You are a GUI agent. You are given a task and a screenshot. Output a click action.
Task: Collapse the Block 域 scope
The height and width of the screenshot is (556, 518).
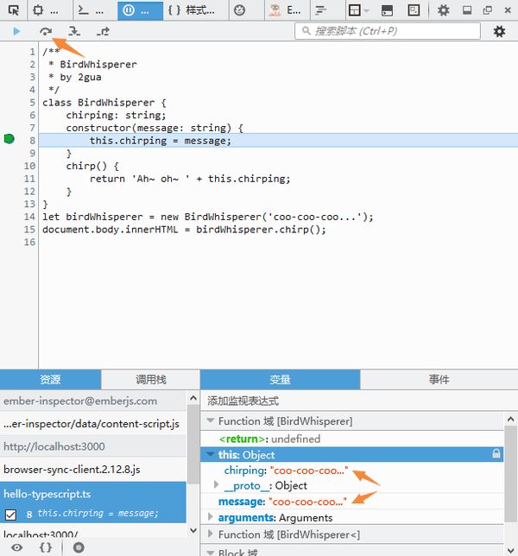[211, 552]
